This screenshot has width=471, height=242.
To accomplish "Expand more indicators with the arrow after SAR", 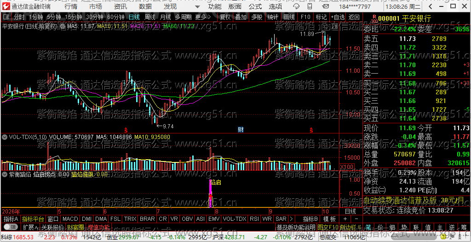I will tap(291, 219).
